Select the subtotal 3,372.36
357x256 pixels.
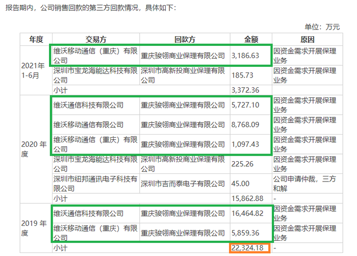click(245, 90)
